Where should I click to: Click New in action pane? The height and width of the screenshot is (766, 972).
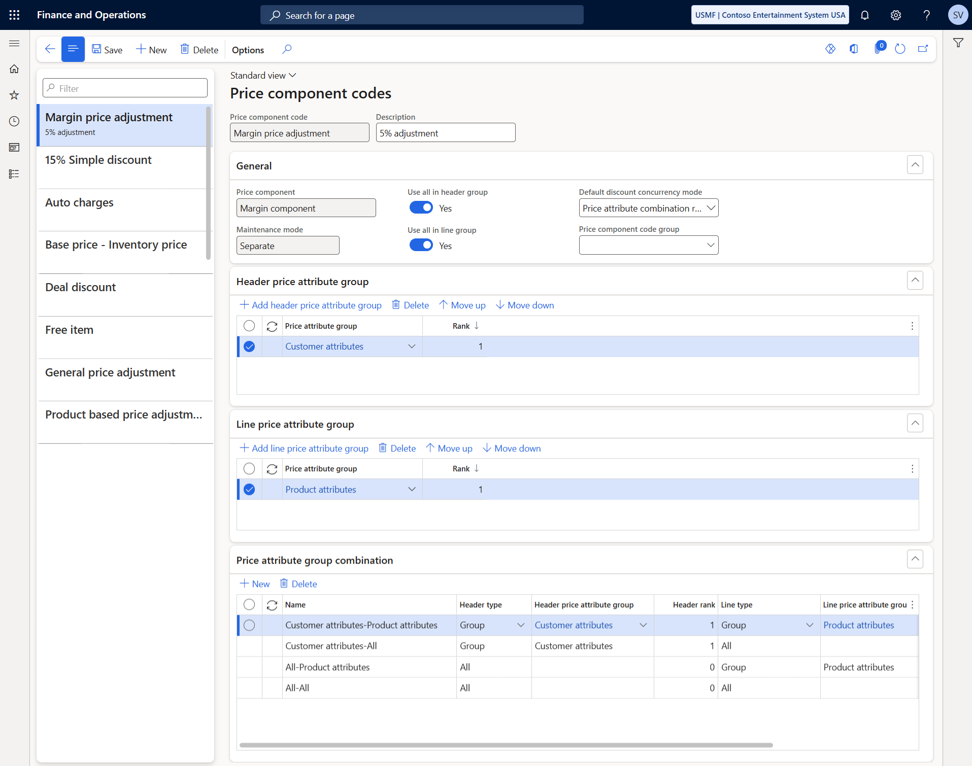tap(151, 50)
